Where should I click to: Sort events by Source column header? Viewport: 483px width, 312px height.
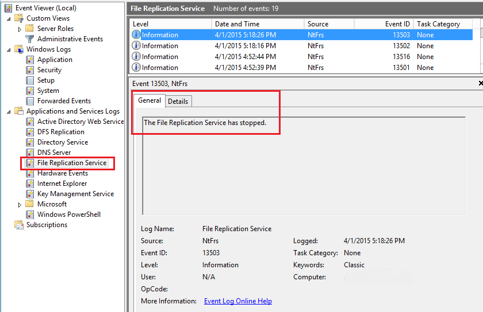point(329,24)
